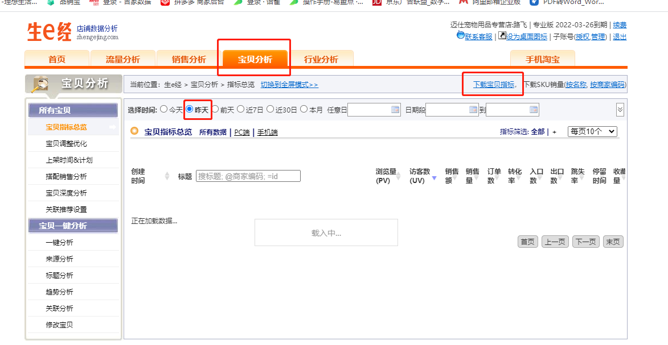Select the 昨天 radio button

(x=190, y=109)
